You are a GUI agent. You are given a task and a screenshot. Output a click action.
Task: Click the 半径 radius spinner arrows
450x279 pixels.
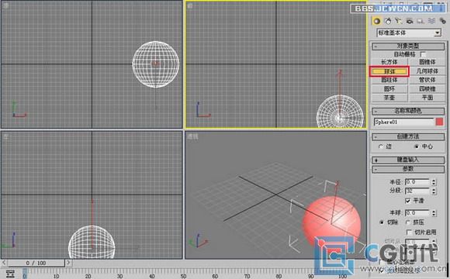coord(434,182)
